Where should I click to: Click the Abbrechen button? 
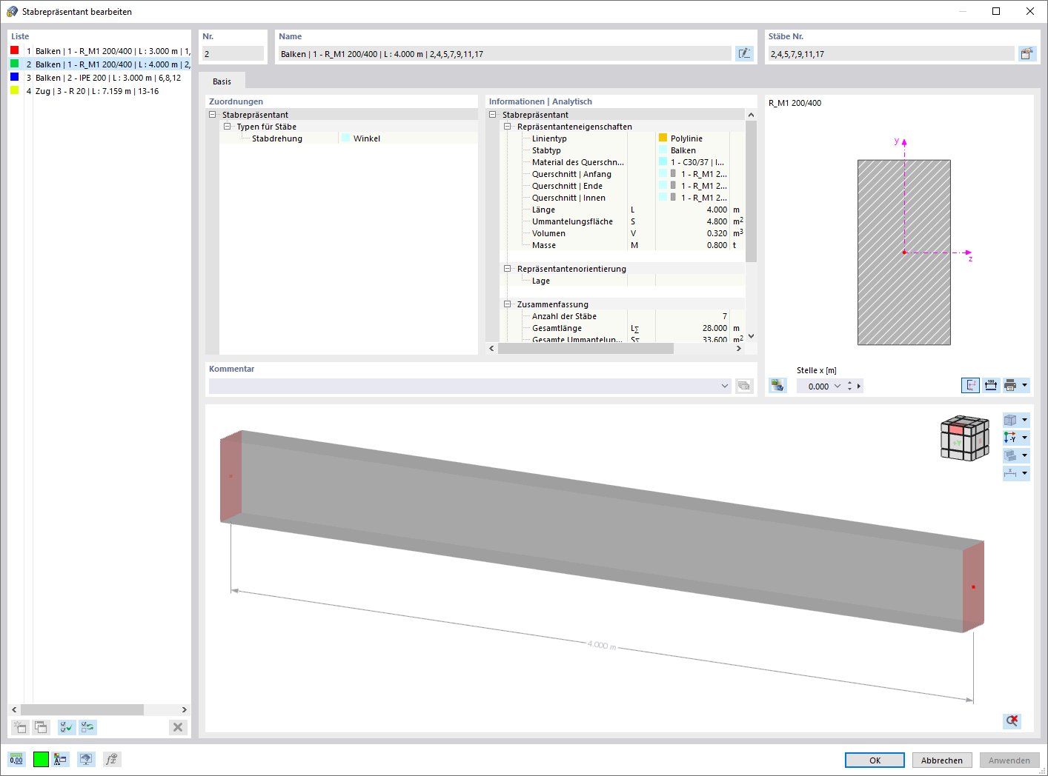point(942,760)
